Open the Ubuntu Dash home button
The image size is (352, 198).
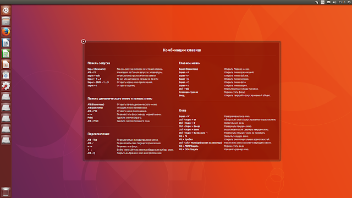(6, 10)
